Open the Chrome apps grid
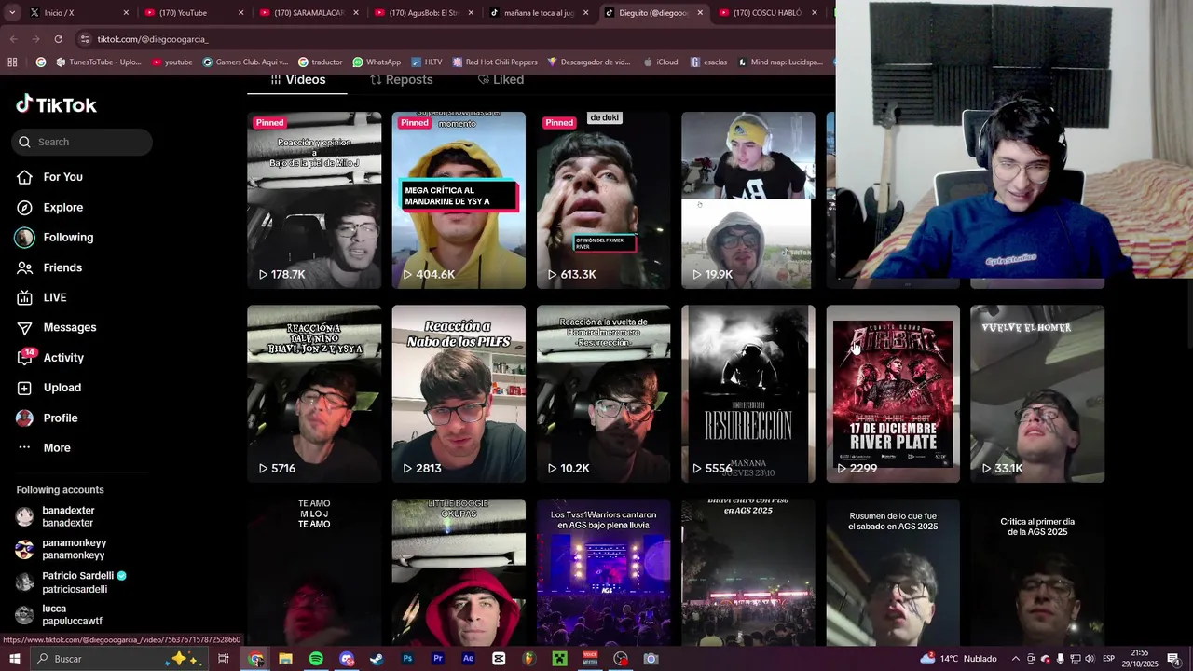This screenshot has height=671, width=1193. pos(12,62)
